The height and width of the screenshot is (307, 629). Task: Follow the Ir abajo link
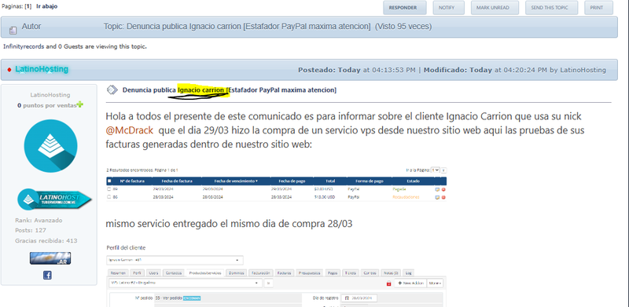[47, 6]
